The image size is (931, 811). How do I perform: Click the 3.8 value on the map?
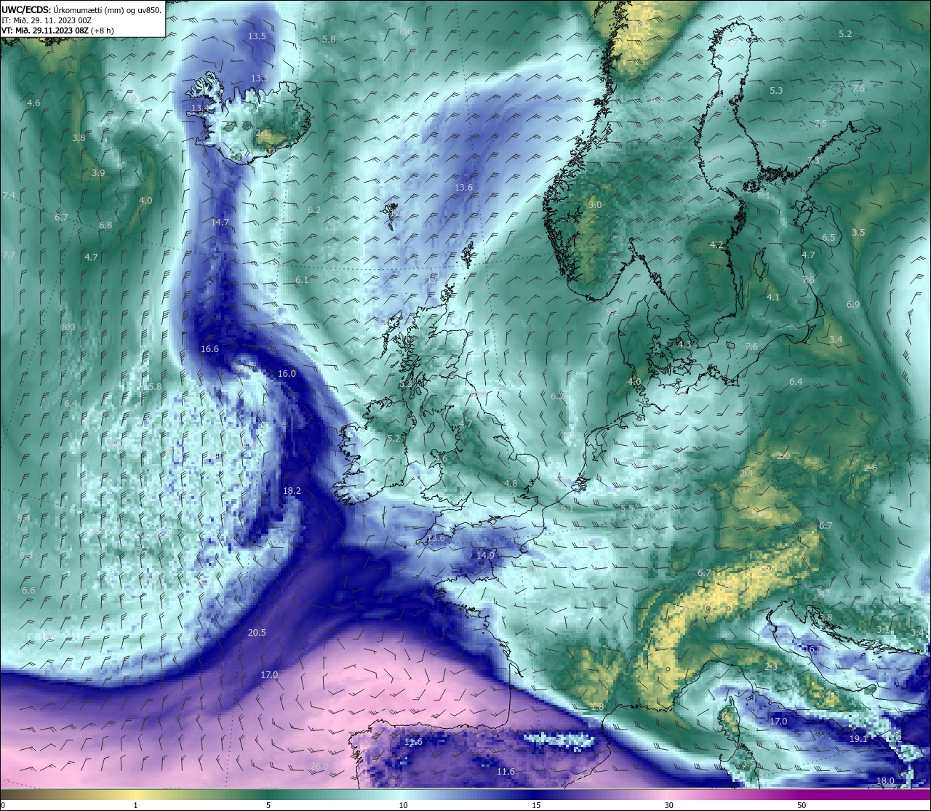(79, 138)
